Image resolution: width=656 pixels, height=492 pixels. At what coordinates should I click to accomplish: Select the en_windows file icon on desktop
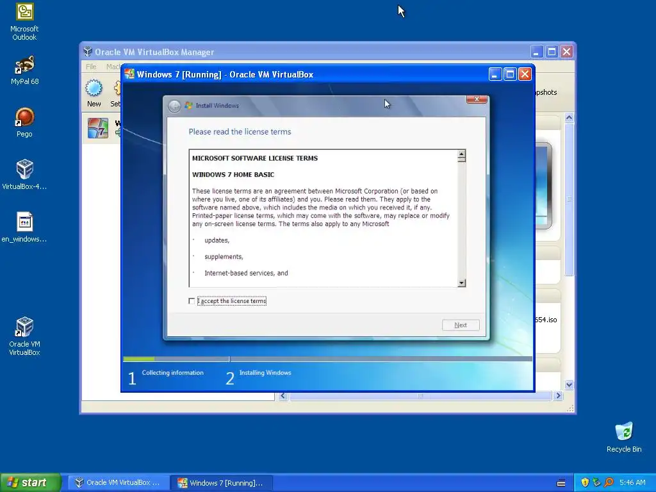pyautogui.click(x=24, y=227)
